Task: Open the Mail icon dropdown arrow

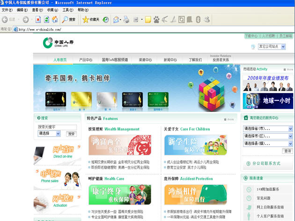Action: (x=120, y=20)
